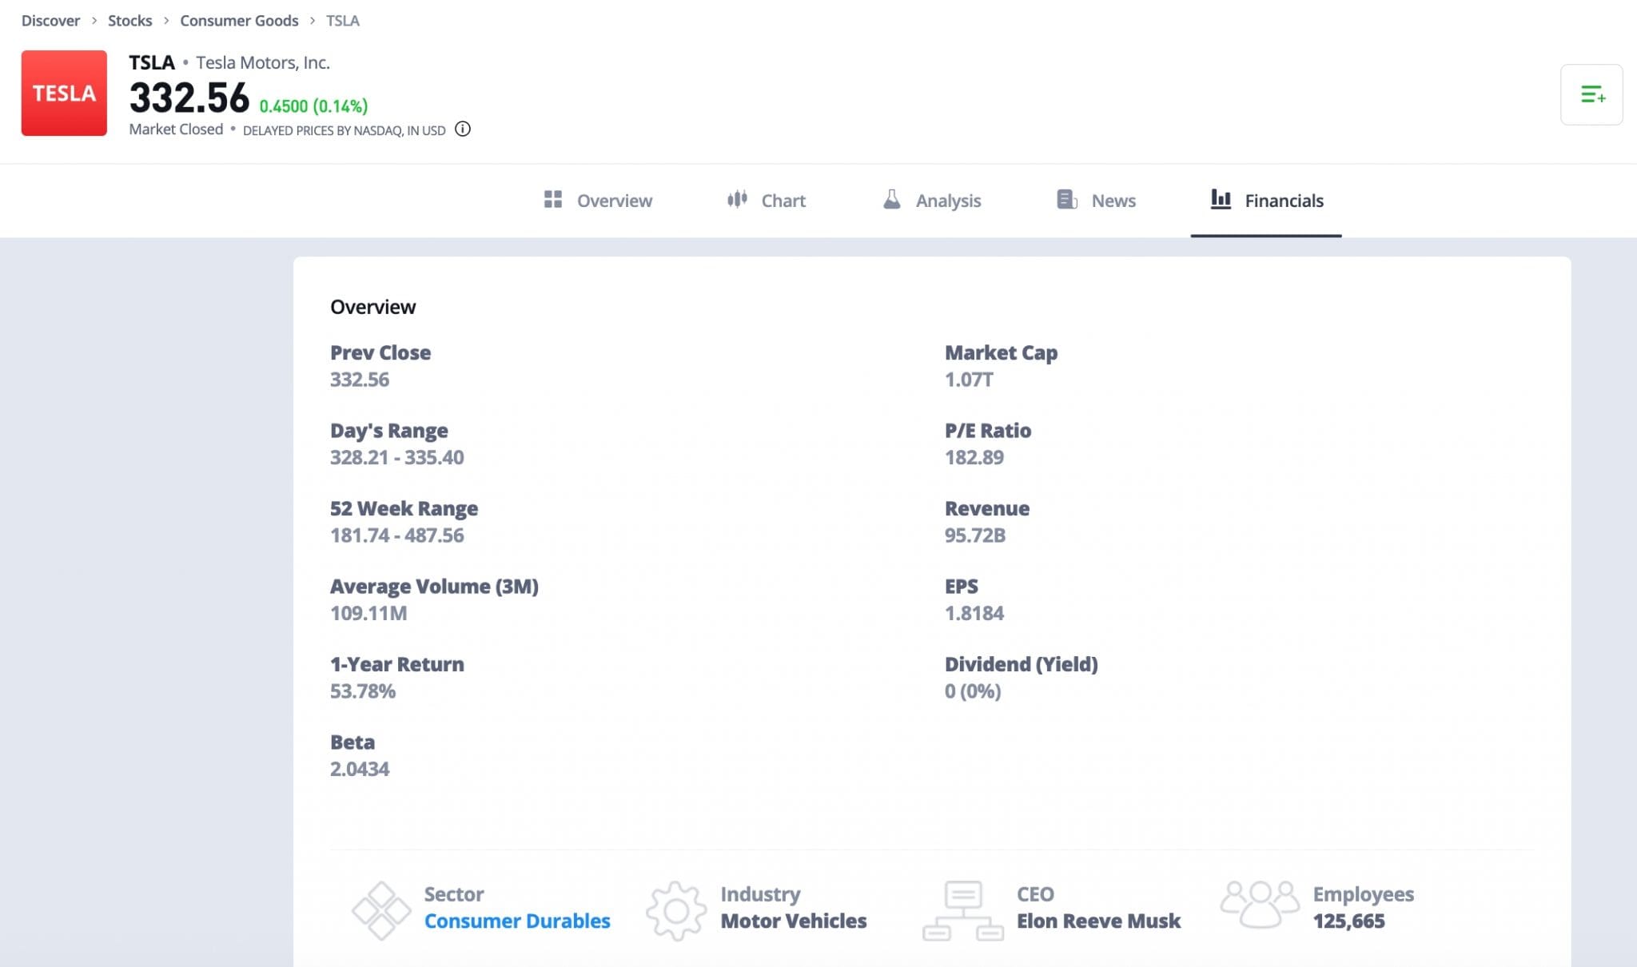Click the Sector diamond icon

point(381,910)
